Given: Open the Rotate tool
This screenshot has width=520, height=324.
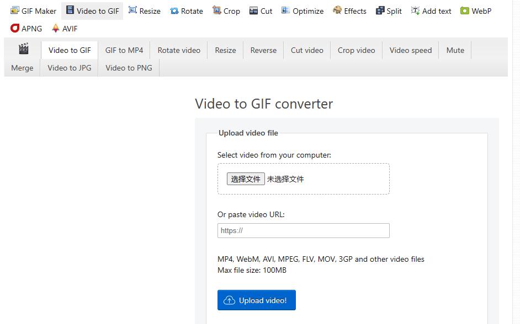Looking at the screenshot, I should pos(186,10).
